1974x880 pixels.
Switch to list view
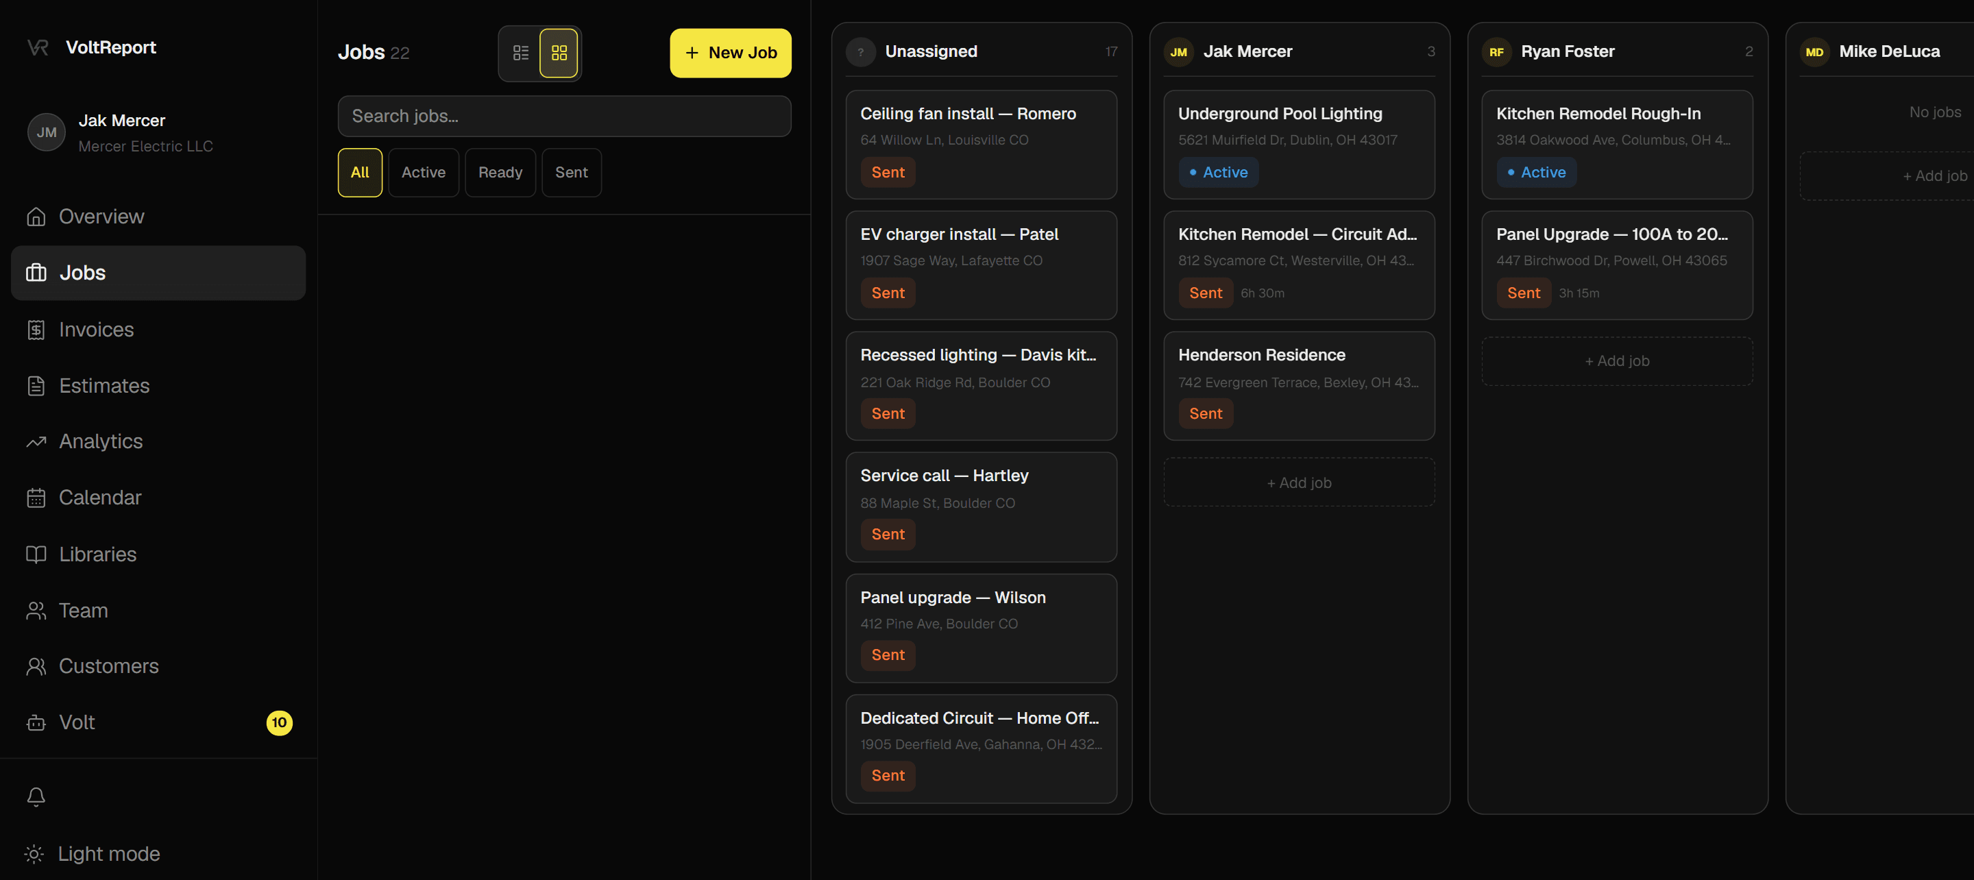[x=521, y=53]
